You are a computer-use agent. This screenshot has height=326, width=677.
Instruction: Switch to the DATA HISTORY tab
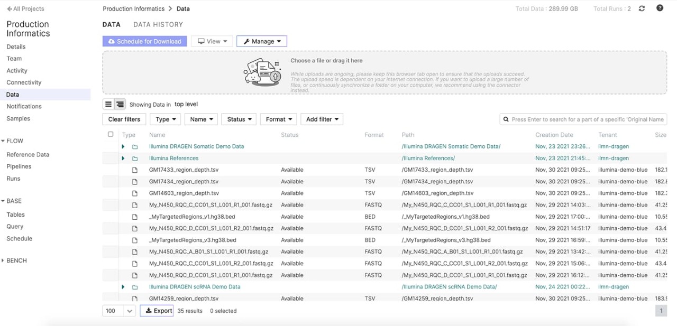pos(157,24)
